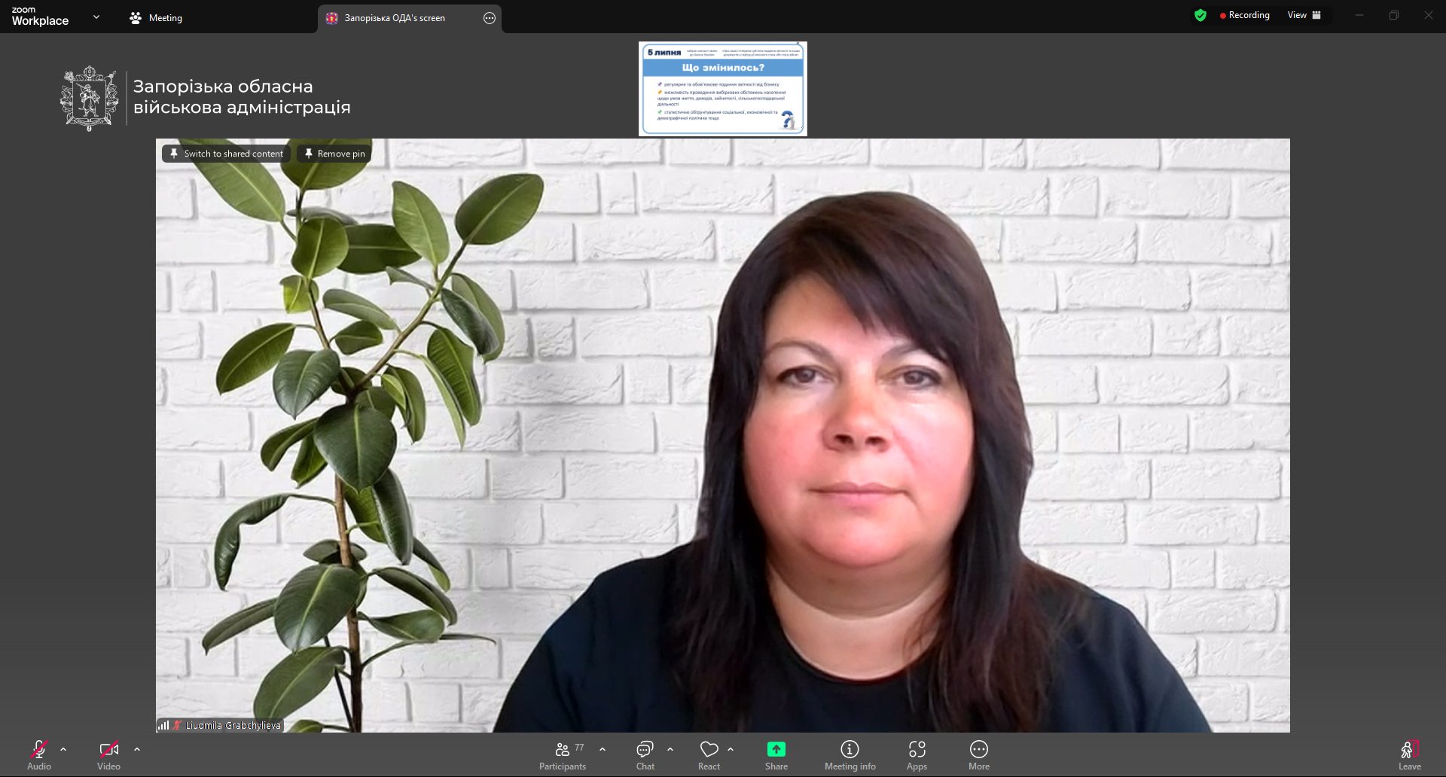
Task: Click the Recording indicator
Action: click(x=1244, y=15)
